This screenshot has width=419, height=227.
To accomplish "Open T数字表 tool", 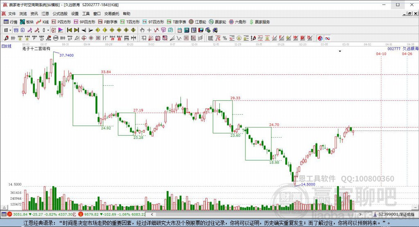I will (x=176, y=22).
